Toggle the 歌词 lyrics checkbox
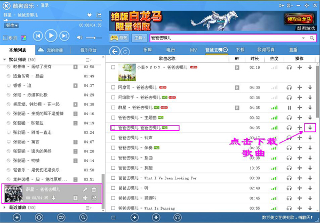 coord(5,38)
